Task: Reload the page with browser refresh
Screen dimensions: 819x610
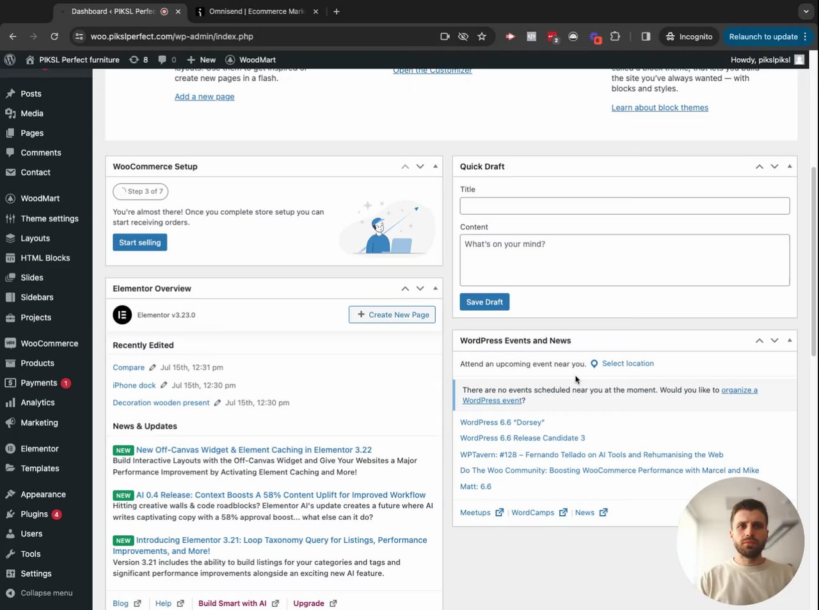Action: [54, 36]
